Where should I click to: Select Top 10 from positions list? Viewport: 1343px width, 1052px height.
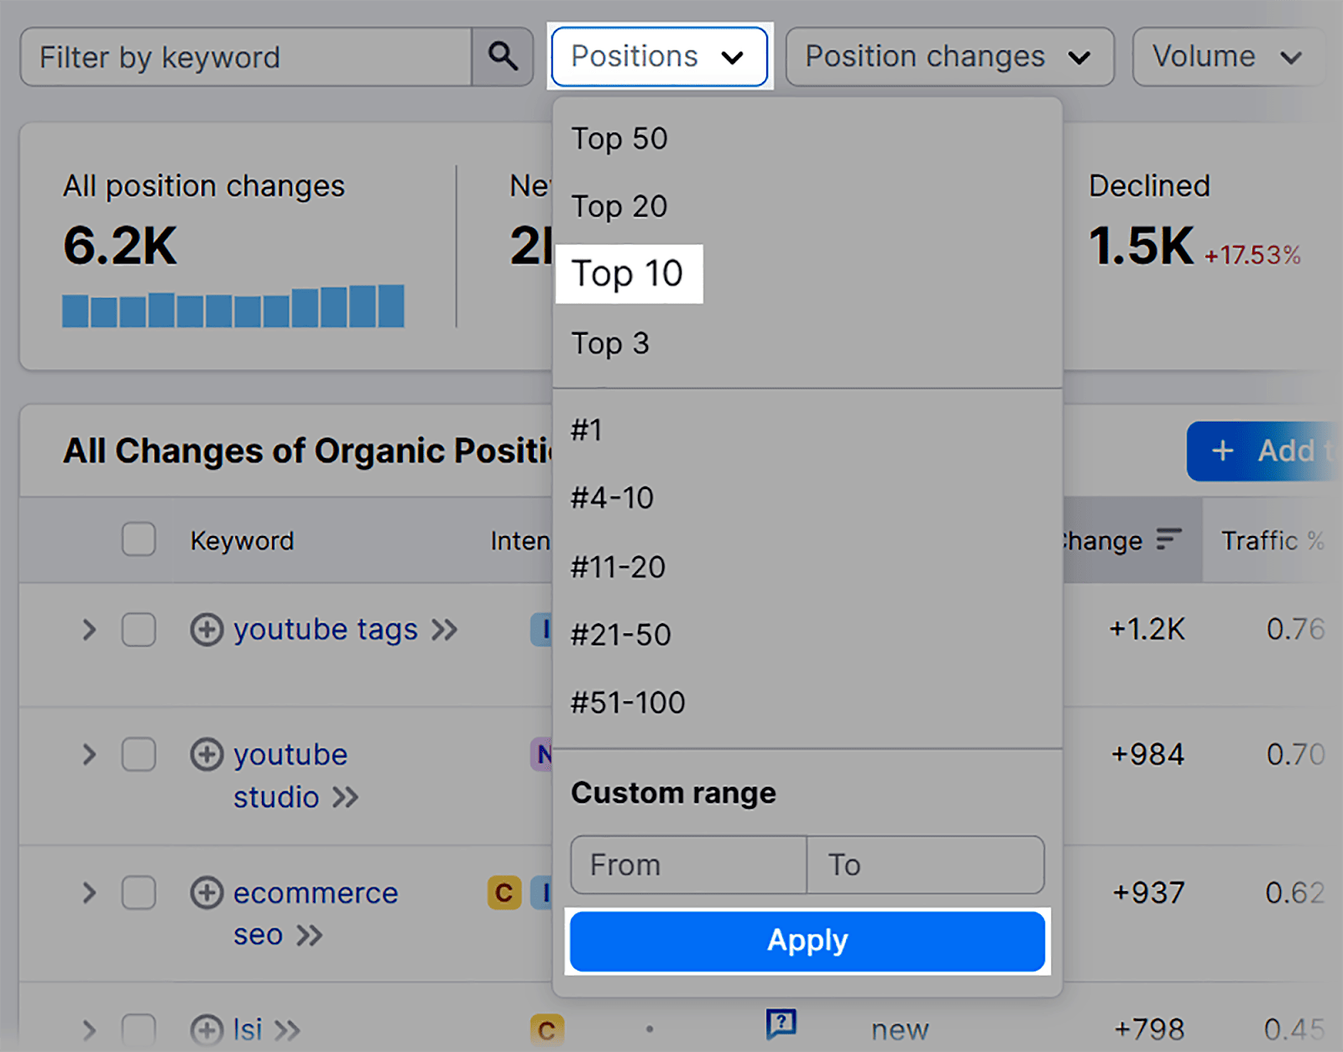coord(628,274)
